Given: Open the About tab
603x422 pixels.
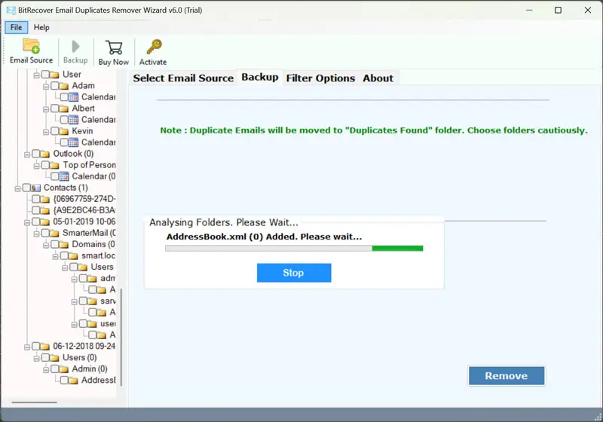Looking at the screenshot, I should [x=378, y=78].
